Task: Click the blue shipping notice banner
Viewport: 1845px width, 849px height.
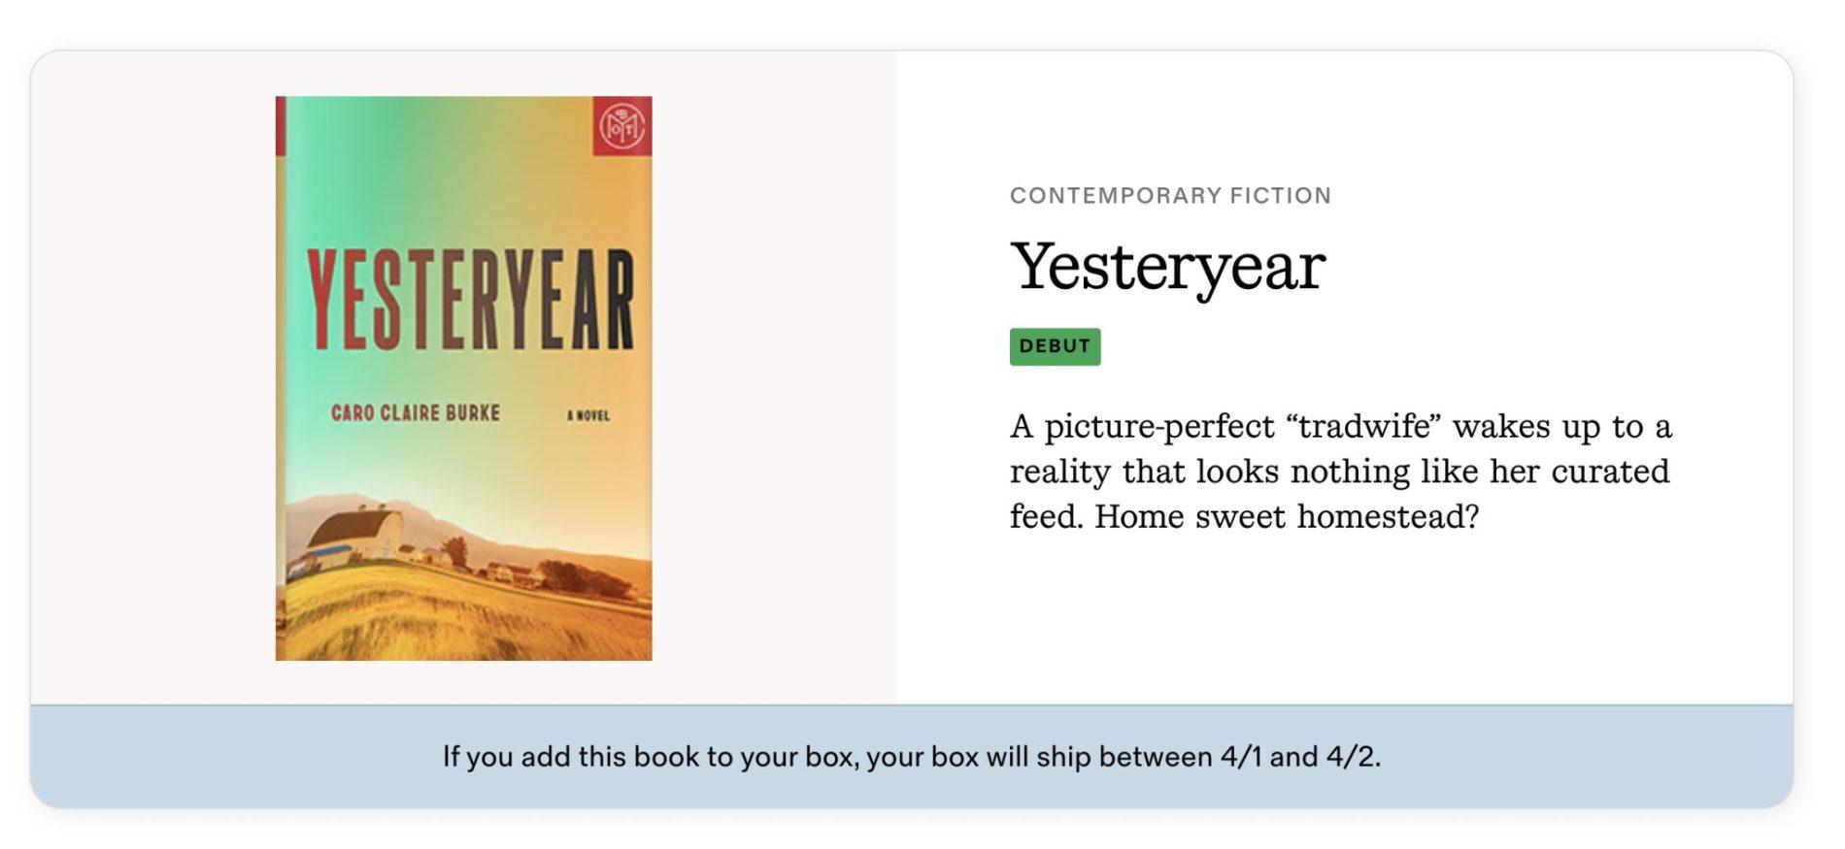Action: (x=911, y=757)
